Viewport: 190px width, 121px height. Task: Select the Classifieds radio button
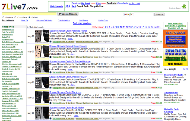[15, 17]
